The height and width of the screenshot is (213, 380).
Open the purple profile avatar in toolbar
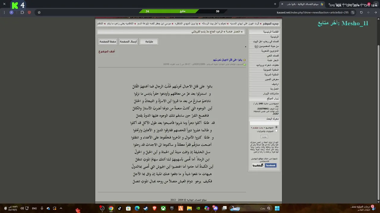point(12,12)
